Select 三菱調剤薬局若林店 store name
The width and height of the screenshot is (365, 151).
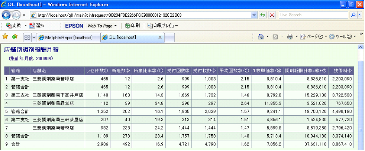coord(53,128)
